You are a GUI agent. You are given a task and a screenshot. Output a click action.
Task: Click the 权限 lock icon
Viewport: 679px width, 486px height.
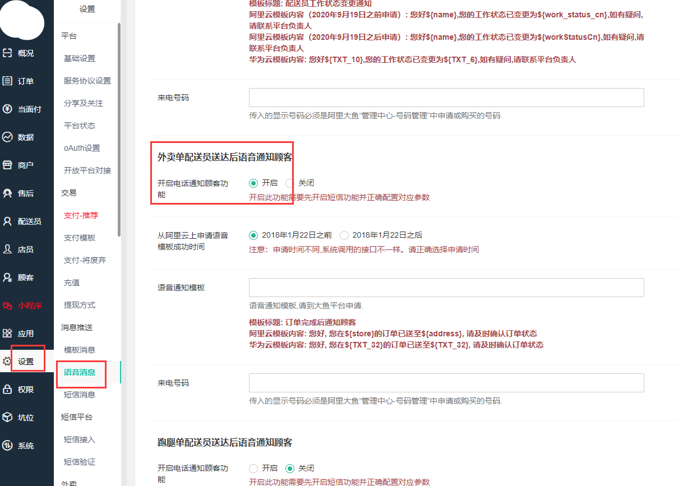[x=7, y=390]
